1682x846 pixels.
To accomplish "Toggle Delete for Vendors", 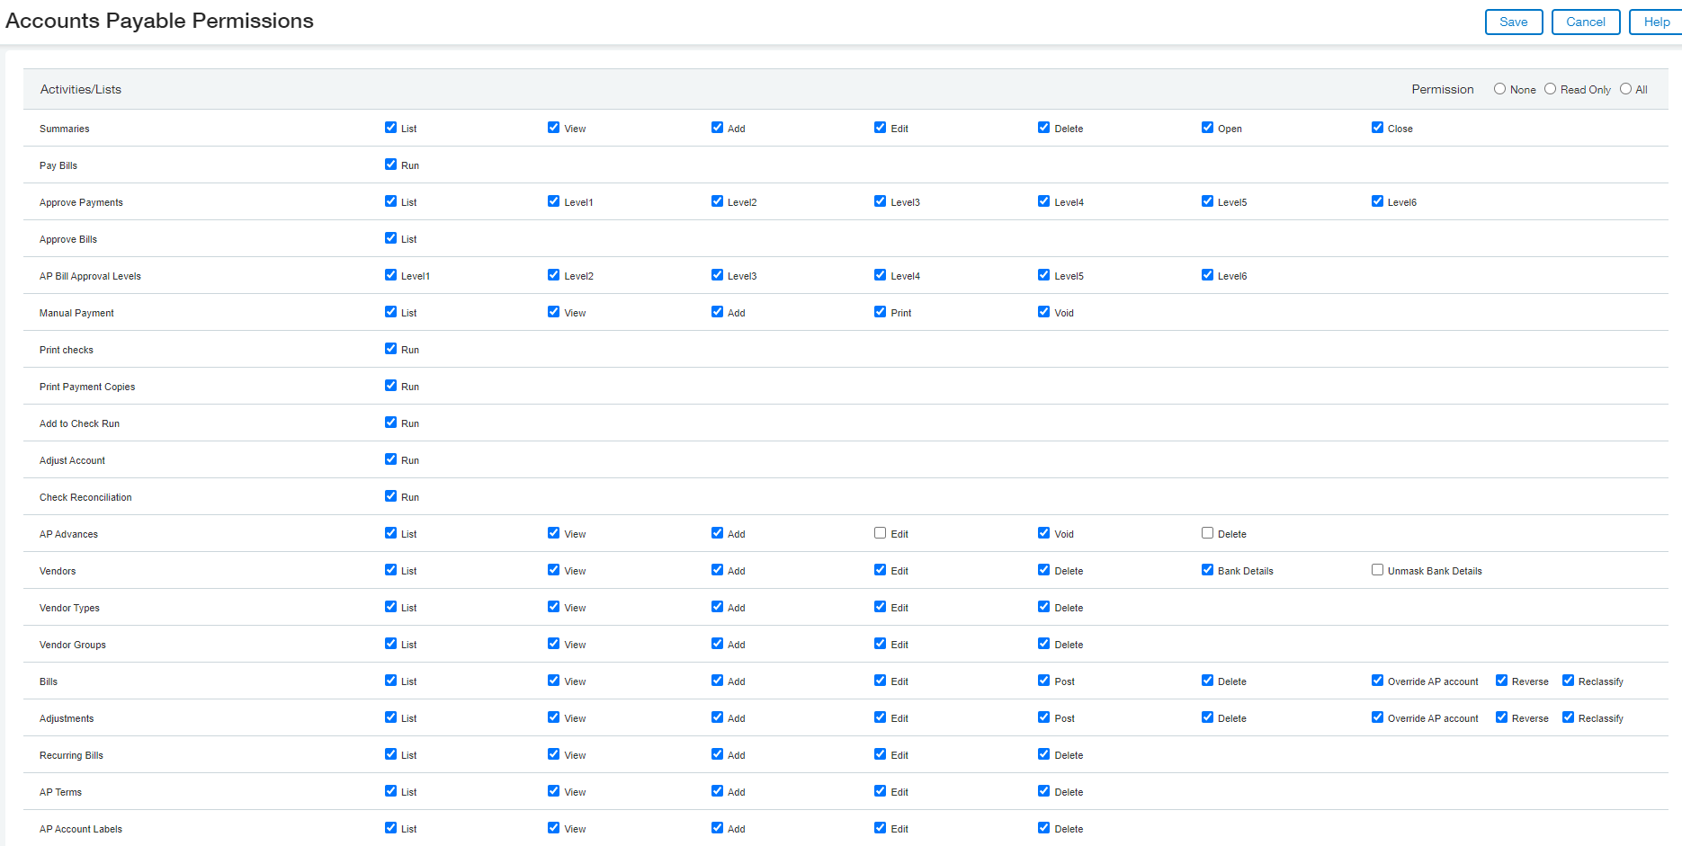I will [1043, 570].
